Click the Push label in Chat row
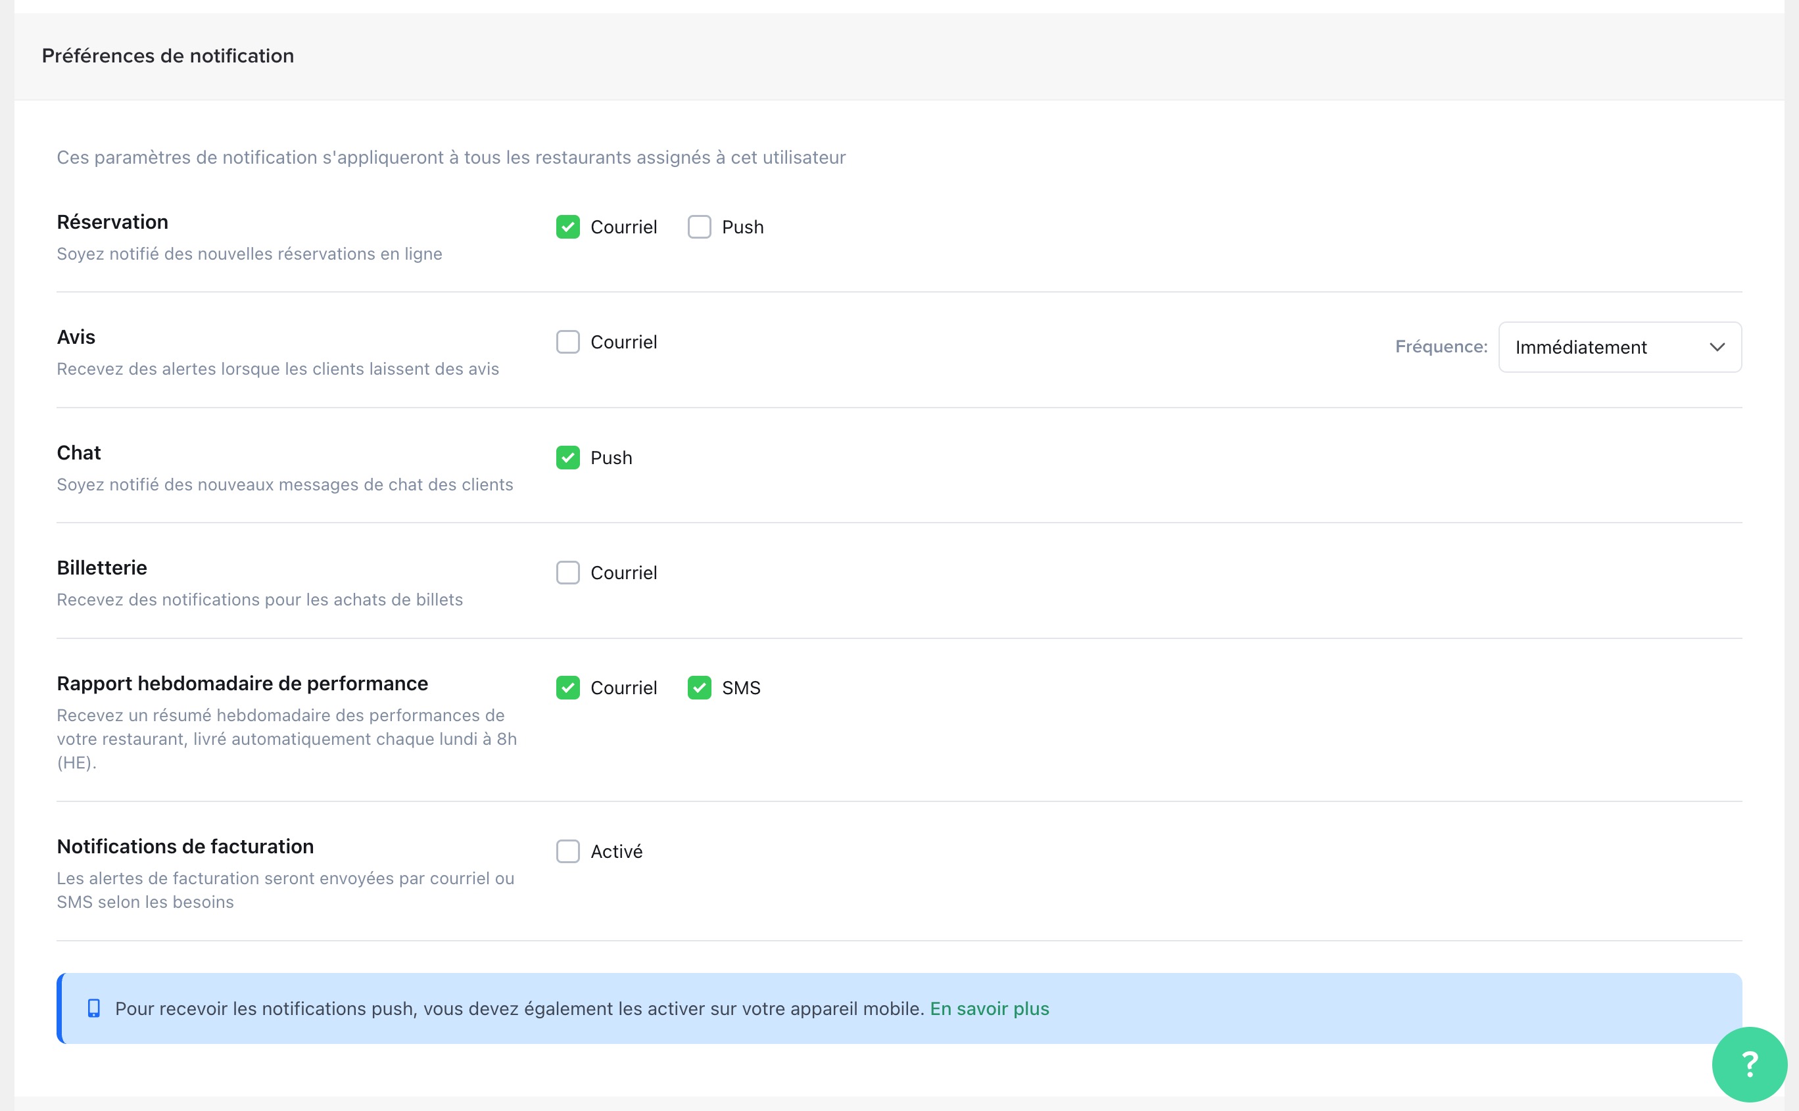Screen dimensions: 1799x1111 point(611,458)
